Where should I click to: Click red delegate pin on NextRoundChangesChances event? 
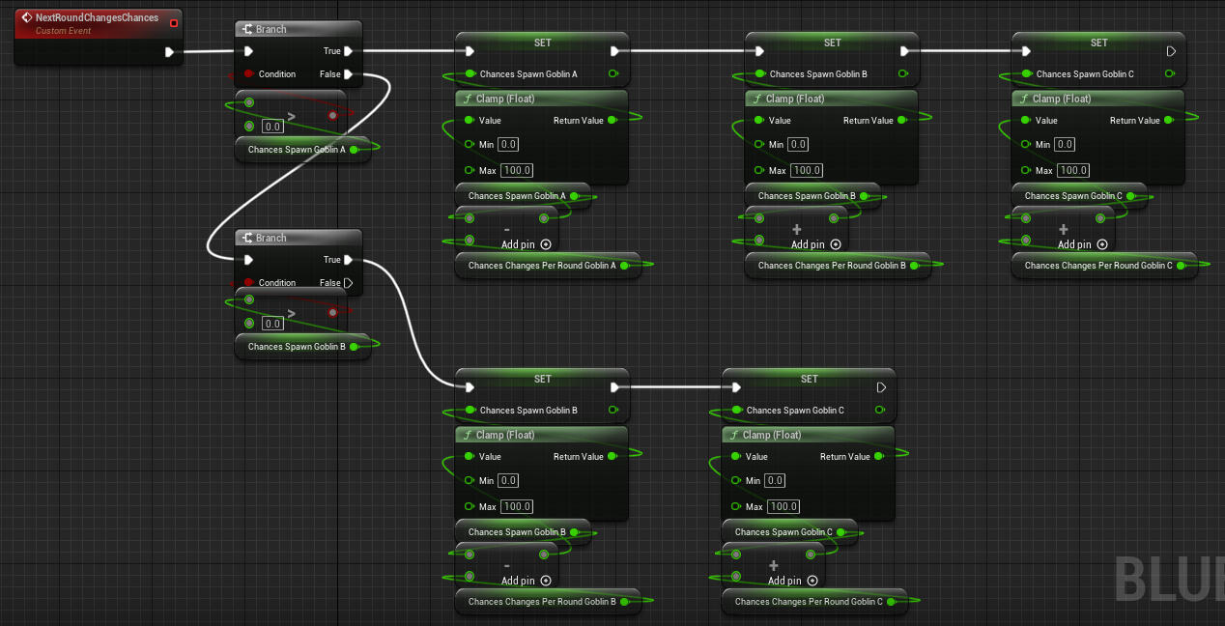pyautogui.click(x=173, y=22)
